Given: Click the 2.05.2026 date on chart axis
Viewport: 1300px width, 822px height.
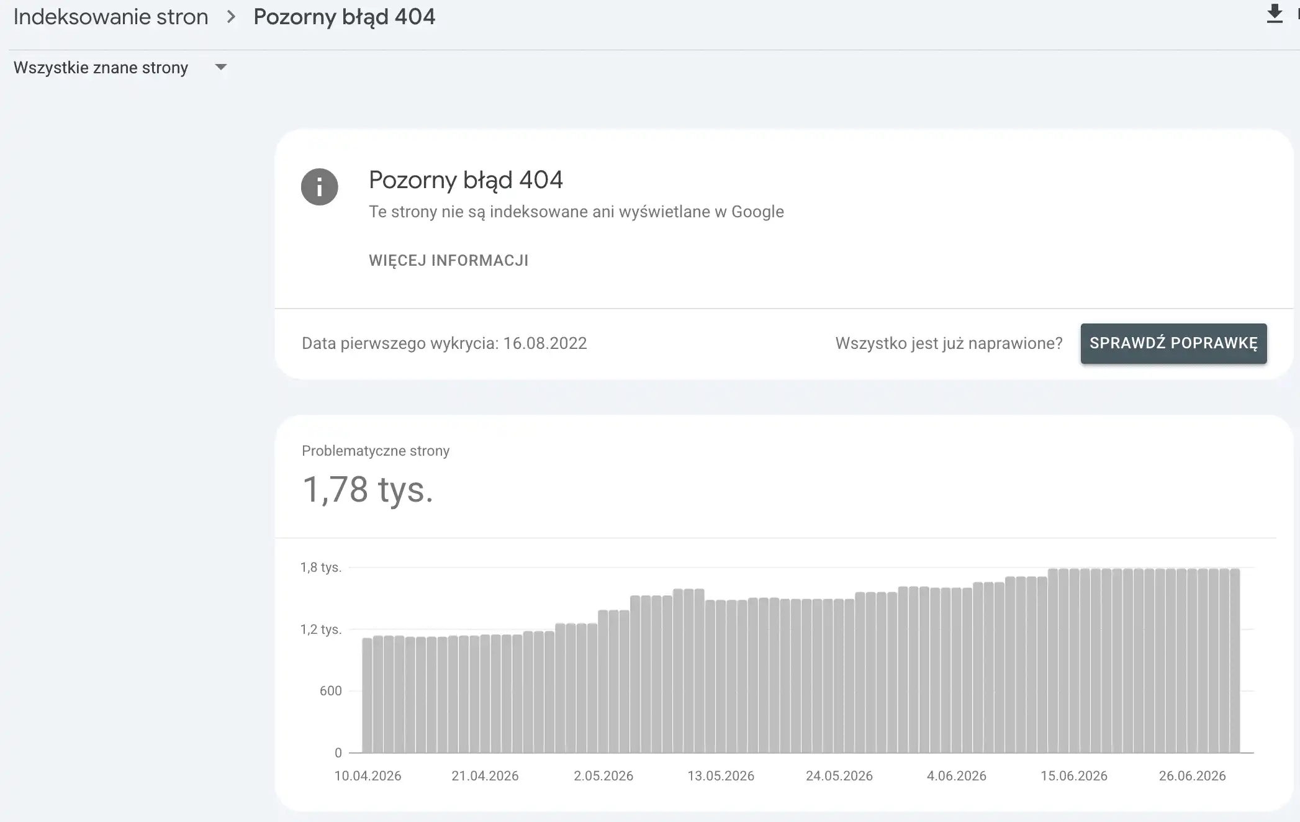Looking at the screenshot, I should (x=603, y=775).
